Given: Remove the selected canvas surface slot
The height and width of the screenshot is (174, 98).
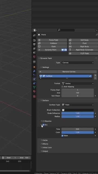Looking at the screenshot, I should pyautogui.click(x=95, y=78).
